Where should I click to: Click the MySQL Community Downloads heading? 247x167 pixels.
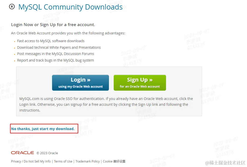[70, 7]
